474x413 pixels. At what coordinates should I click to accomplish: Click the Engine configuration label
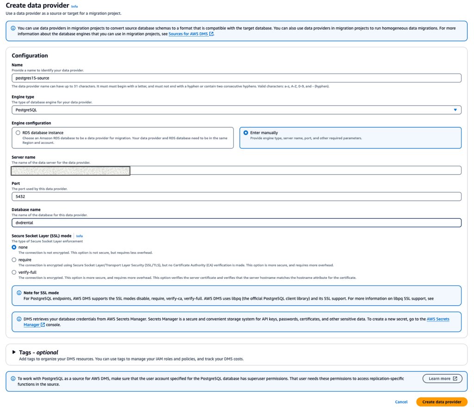(31, 123)
